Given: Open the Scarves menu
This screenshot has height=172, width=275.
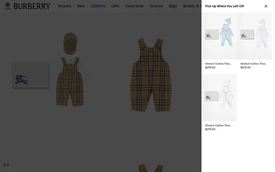Looking at the screenshot, I should pos(156,6).
